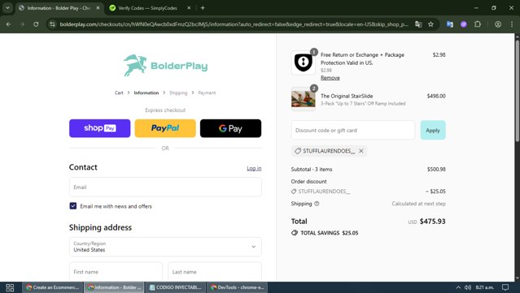Apply the discount code

(x=433, y=131)
